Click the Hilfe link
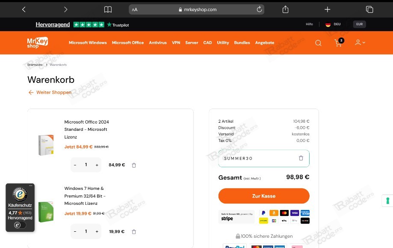Screen dimensions: 393x248 309,24
